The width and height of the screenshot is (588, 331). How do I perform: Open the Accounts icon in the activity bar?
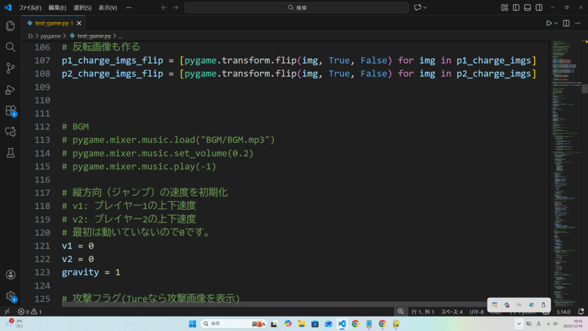point(10,275)
